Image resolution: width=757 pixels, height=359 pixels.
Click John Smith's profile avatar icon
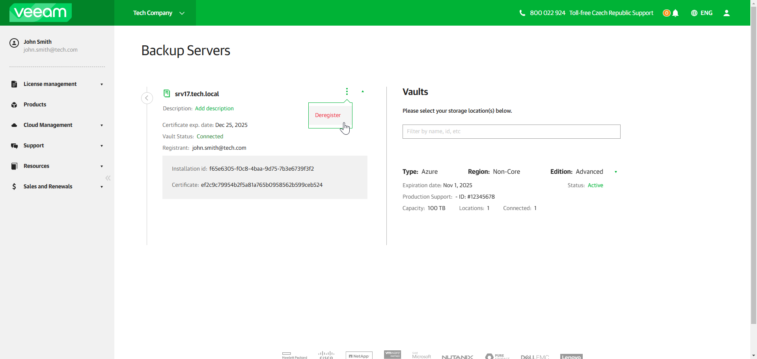(14, 43)
